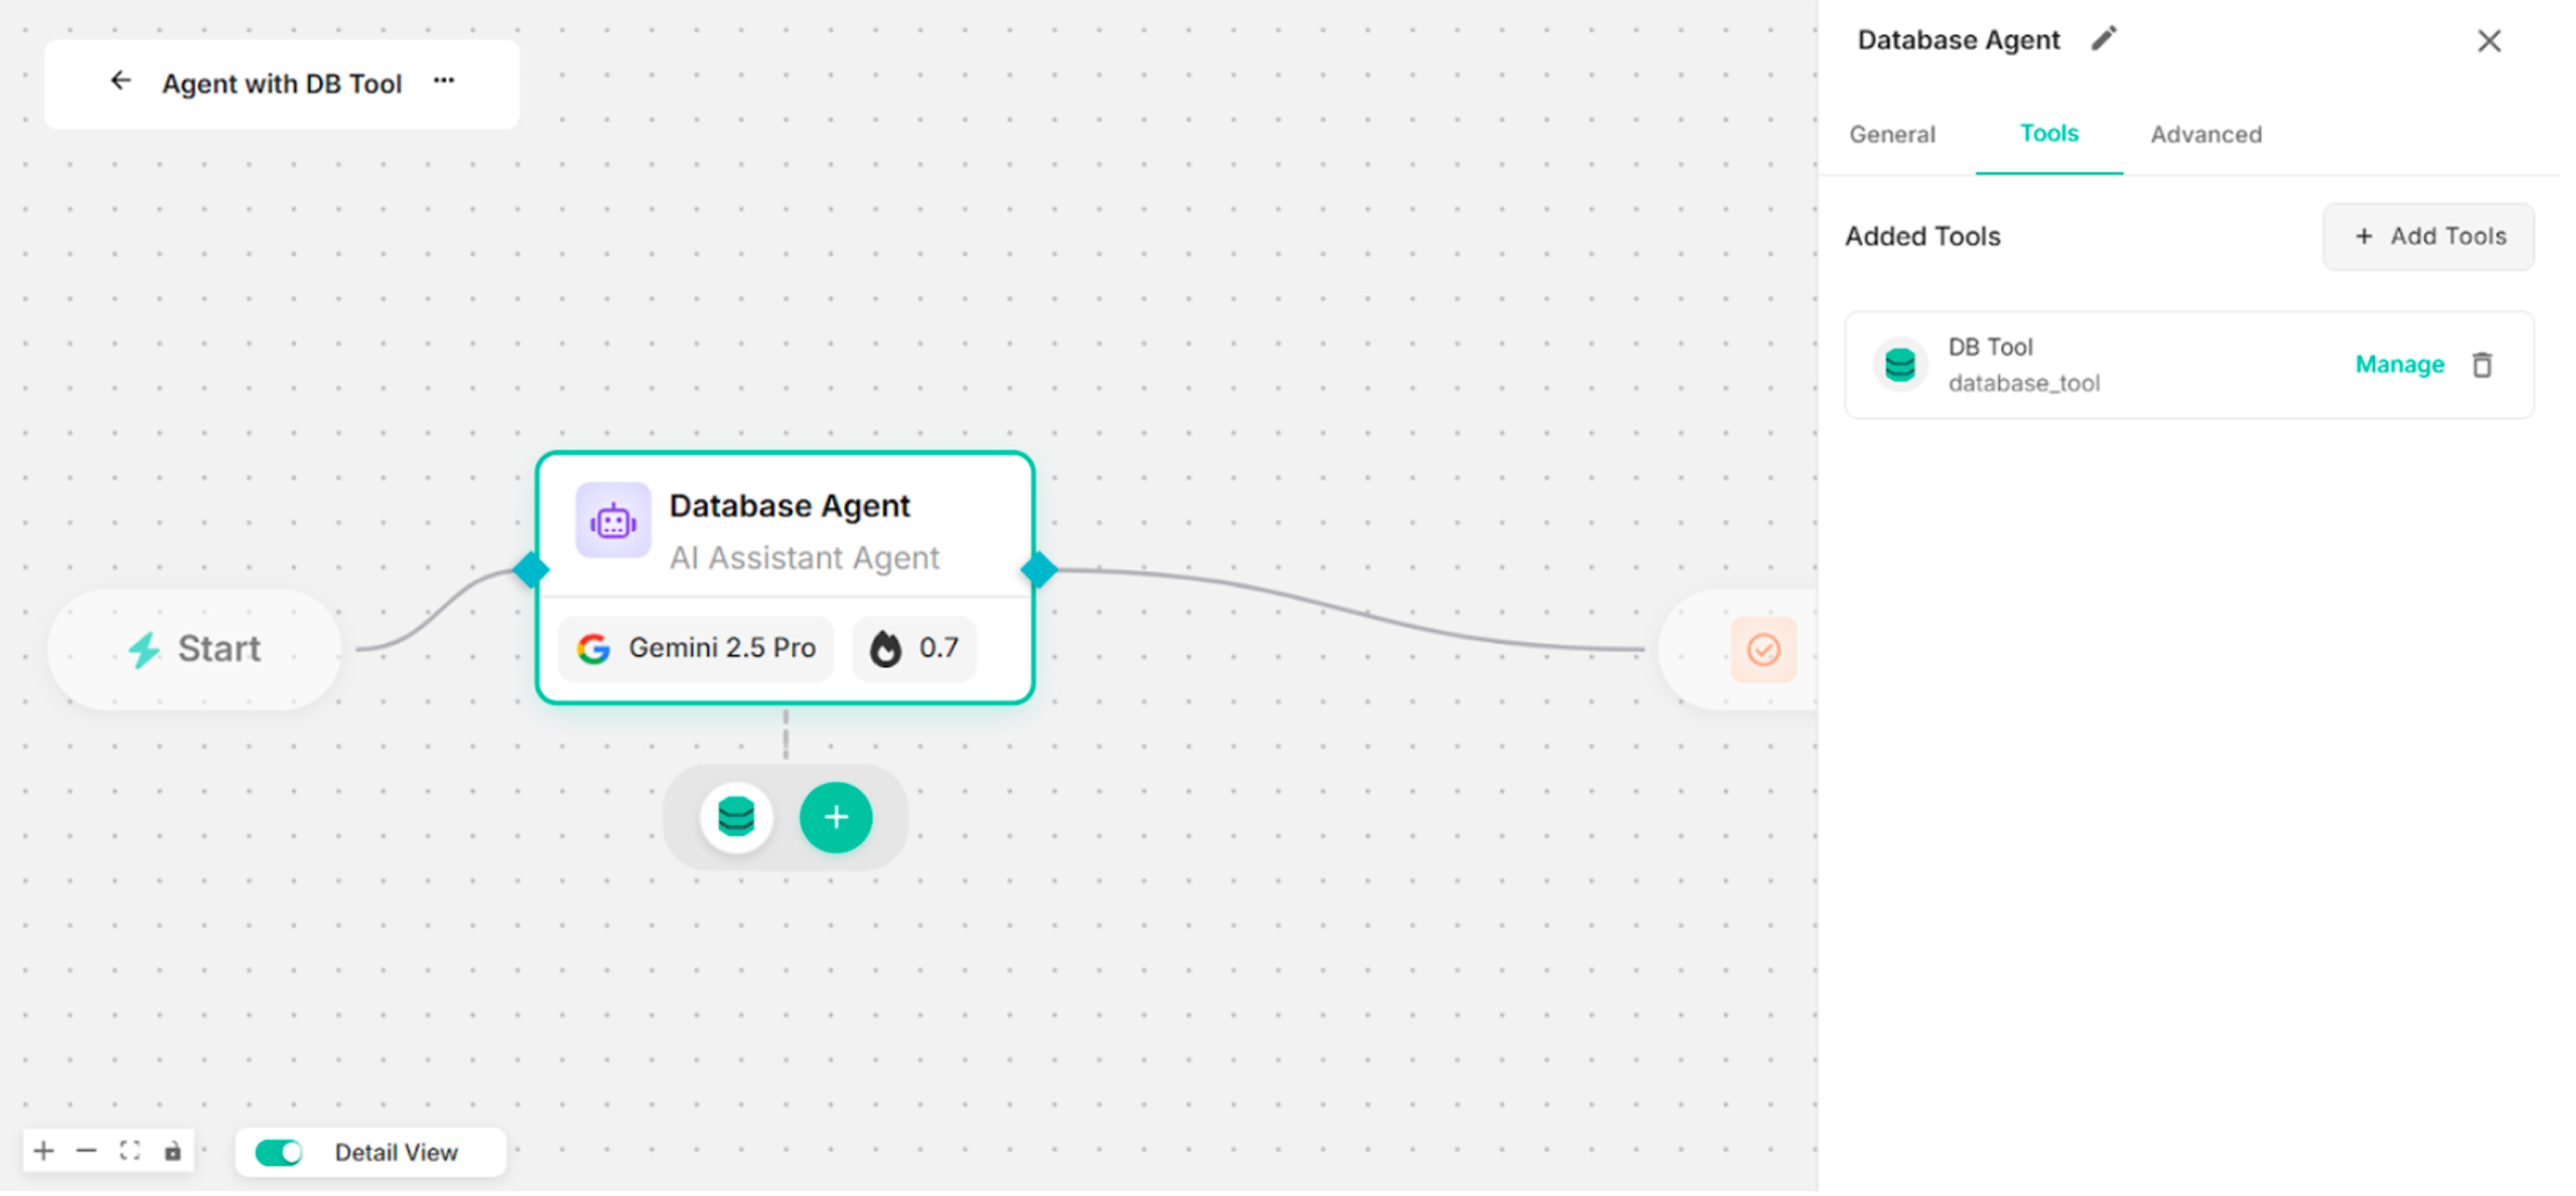2576x1196 pixels.
Task: Select the Database Agent node on canvas
Action: tap(786, 579)
